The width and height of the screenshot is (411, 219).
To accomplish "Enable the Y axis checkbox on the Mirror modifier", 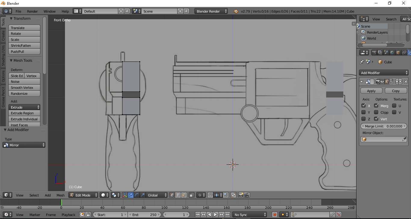I will (x=364, y=112).
